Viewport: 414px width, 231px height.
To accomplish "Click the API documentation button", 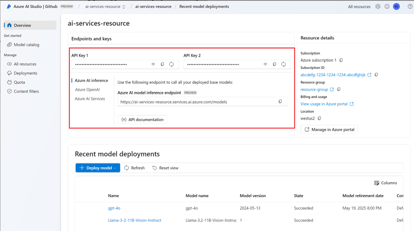I will 142,120.
